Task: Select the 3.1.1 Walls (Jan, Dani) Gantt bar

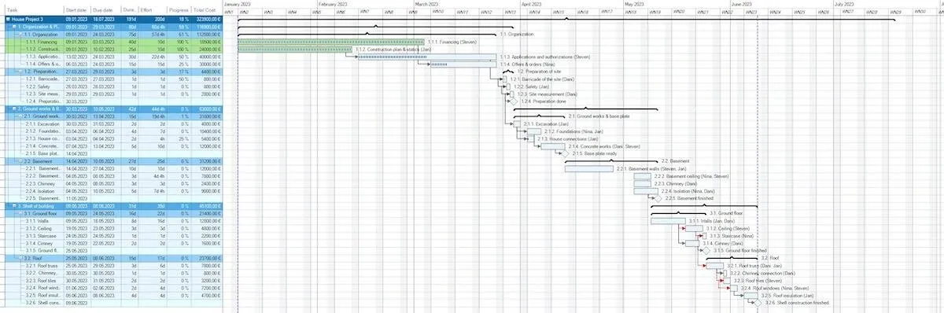Action: click(669, 221)
